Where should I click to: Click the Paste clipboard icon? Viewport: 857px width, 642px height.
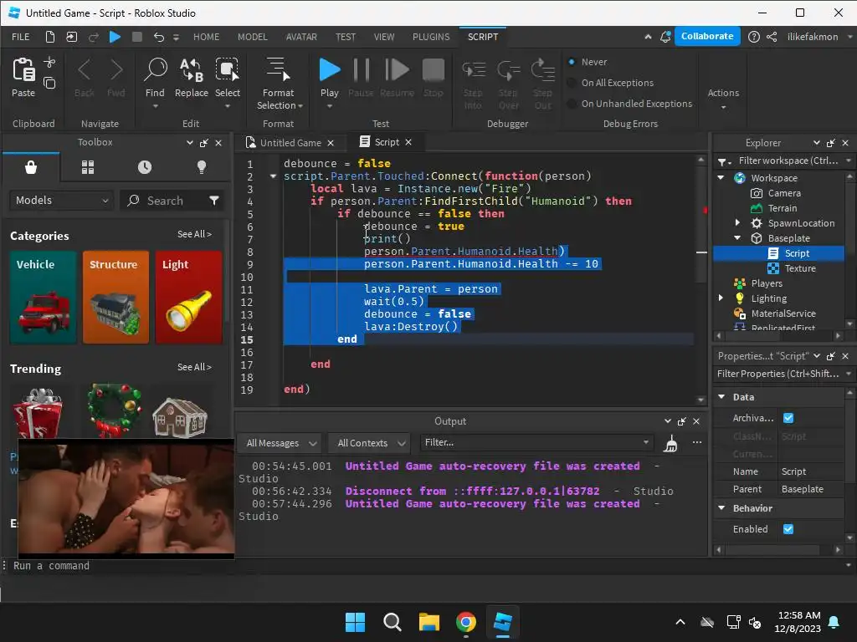point(23,70)
